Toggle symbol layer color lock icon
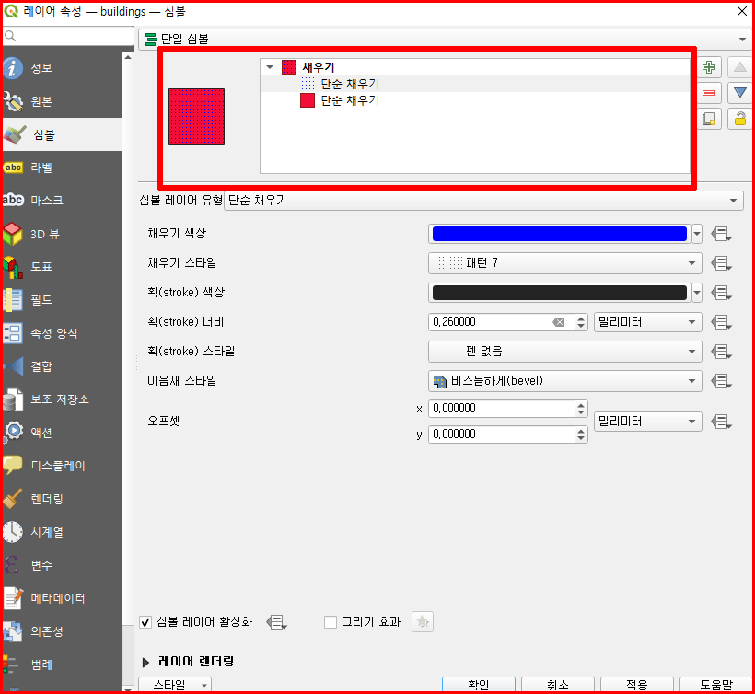 click(x=740, y=119)
